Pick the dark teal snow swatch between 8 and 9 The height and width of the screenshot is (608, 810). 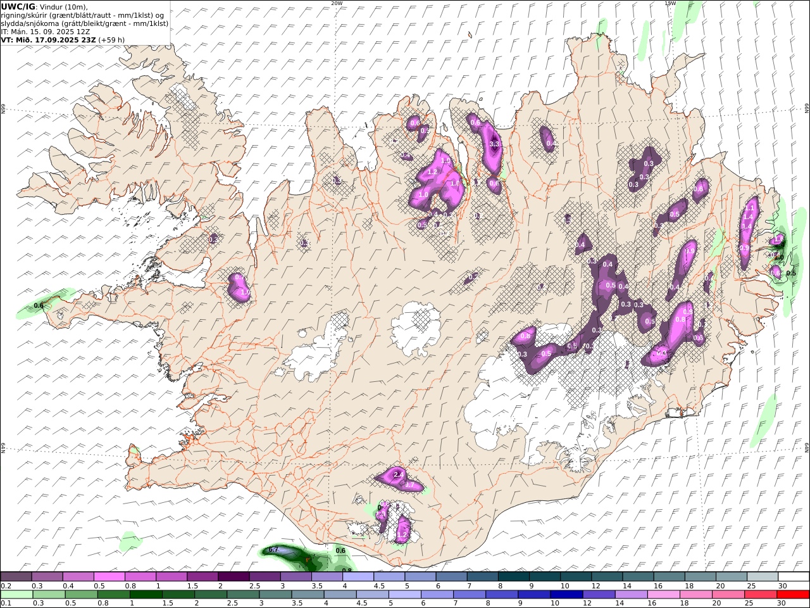pyautogui.click(x=514, y=577)
